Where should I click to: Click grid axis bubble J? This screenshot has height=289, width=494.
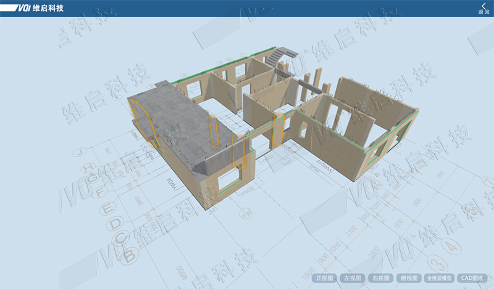click(x=80, y=152)
